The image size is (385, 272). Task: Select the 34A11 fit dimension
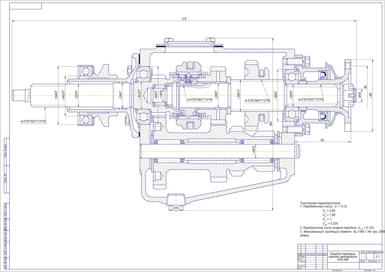238,95
